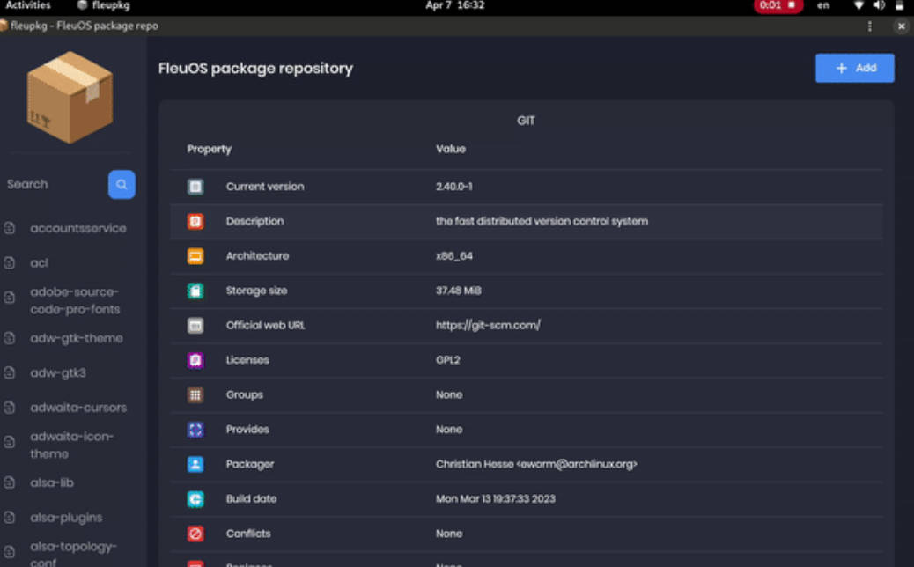Click the green Storage size icon
The image size is (914, 567).
[195, 291]
